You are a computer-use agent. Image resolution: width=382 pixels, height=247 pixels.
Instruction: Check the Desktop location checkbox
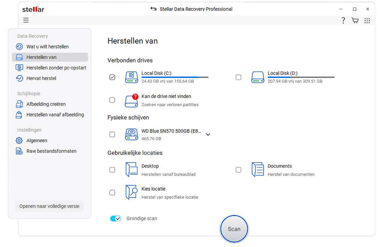(112, 170)
